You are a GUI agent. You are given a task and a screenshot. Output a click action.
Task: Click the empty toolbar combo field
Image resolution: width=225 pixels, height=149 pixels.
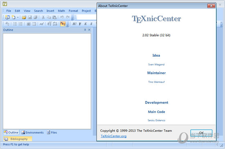[x=86, y=17]
